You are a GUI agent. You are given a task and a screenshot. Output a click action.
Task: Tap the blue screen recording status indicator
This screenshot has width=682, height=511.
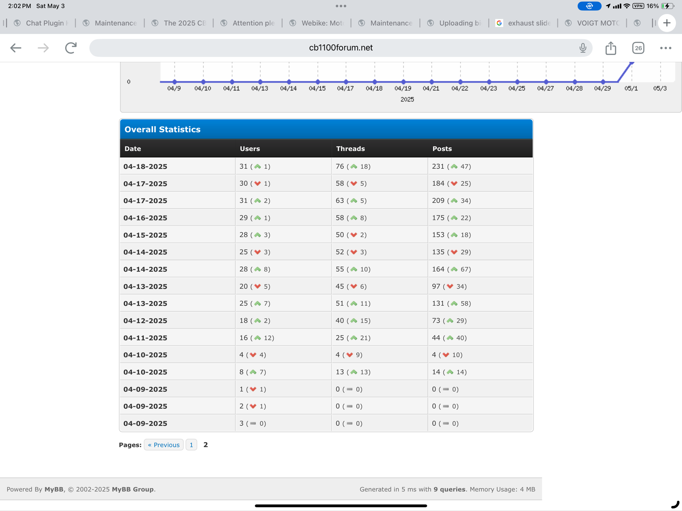(589, 6)
